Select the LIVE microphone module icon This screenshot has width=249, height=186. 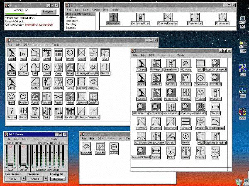pyautogui.click(x=12, y=84)
